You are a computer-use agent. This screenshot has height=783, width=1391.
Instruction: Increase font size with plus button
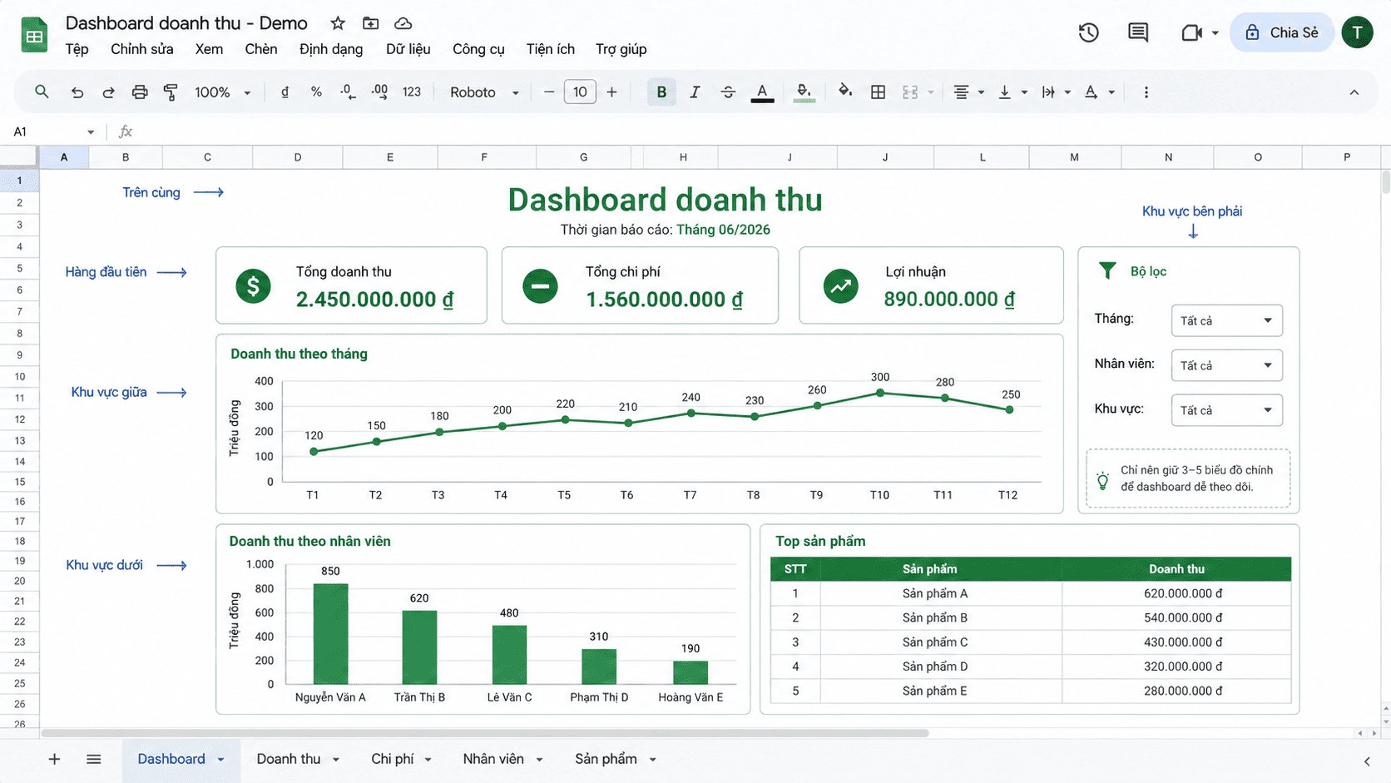pos(611,92)
